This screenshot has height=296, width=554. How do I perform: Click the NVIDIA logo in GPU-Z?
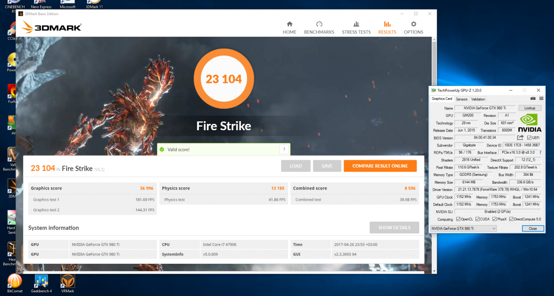(530, 123)
